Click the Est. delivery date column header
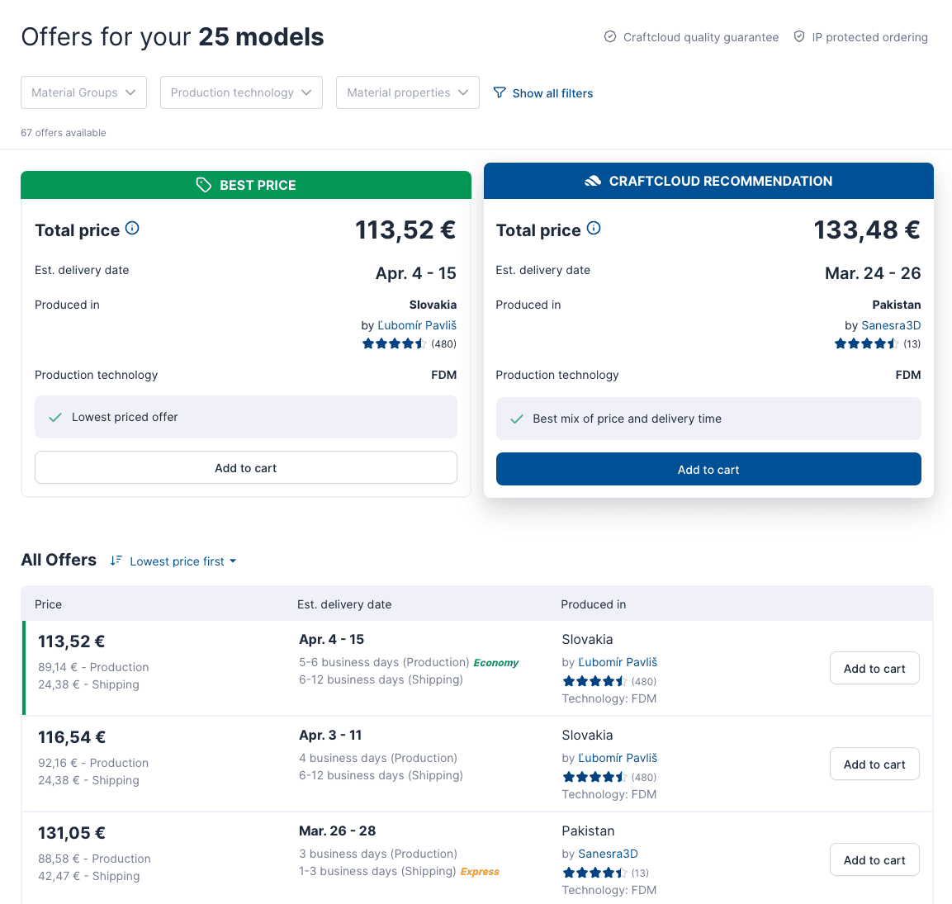The width and height of the screenshot is (952, 904). click(344, 604)
